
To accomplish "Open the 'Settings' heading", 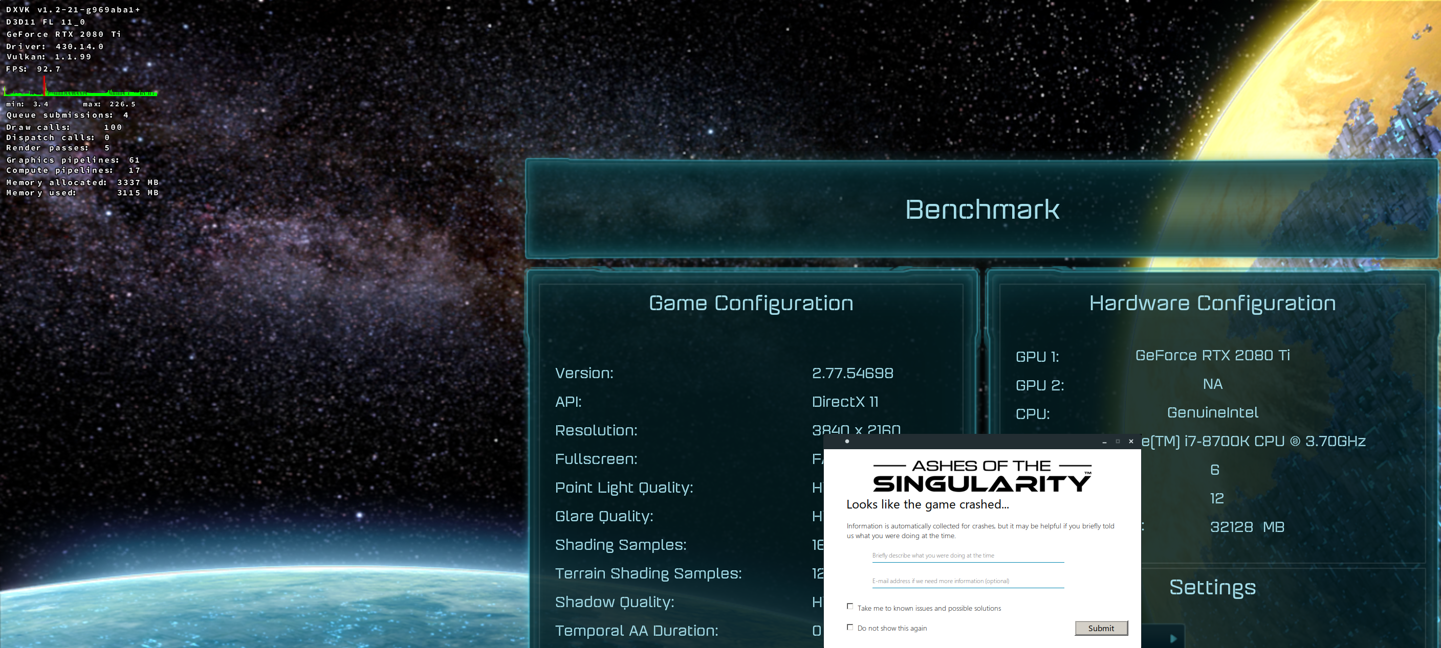I will click(1212, 588).
